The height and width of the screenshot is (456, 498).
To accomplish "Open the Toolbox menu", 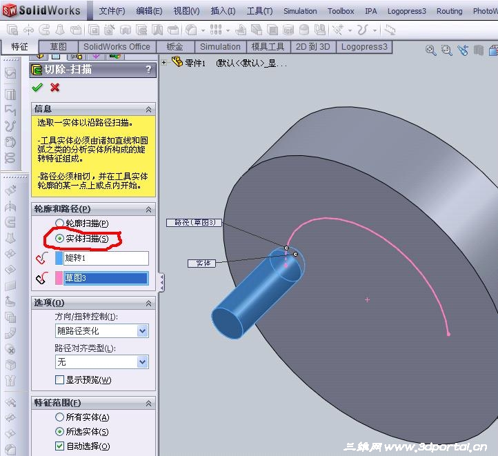I will (341, 11).
